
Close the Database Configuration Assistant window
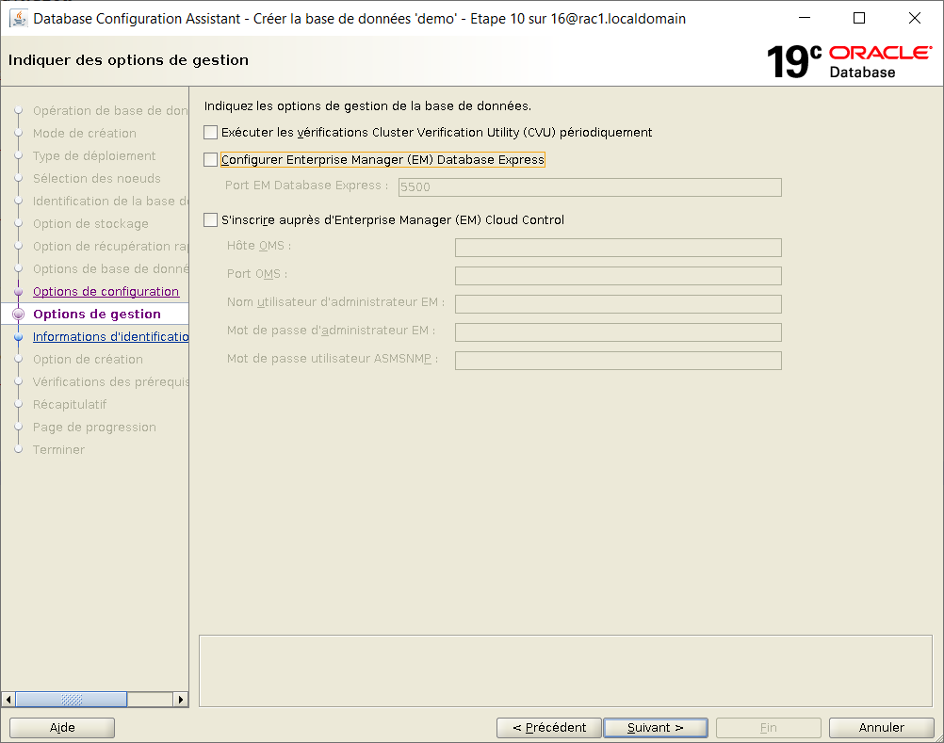[x=915, y=18]
